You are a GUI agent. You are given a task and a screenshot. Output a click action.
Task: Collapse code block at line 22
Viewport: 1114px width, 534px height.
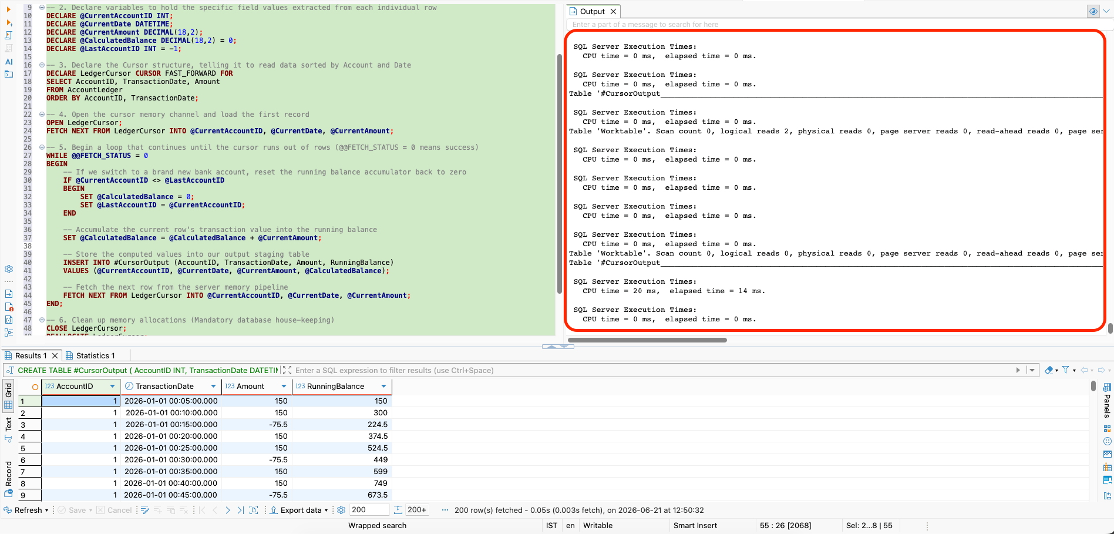(x=42, y=115)
